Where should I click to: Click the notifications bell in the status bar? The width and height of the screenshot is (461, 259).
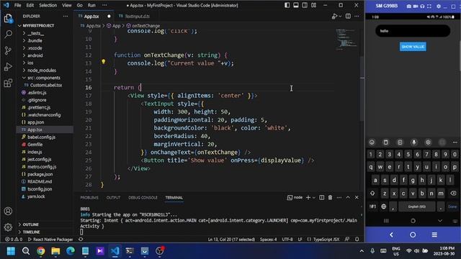click(x=357, y=240)
